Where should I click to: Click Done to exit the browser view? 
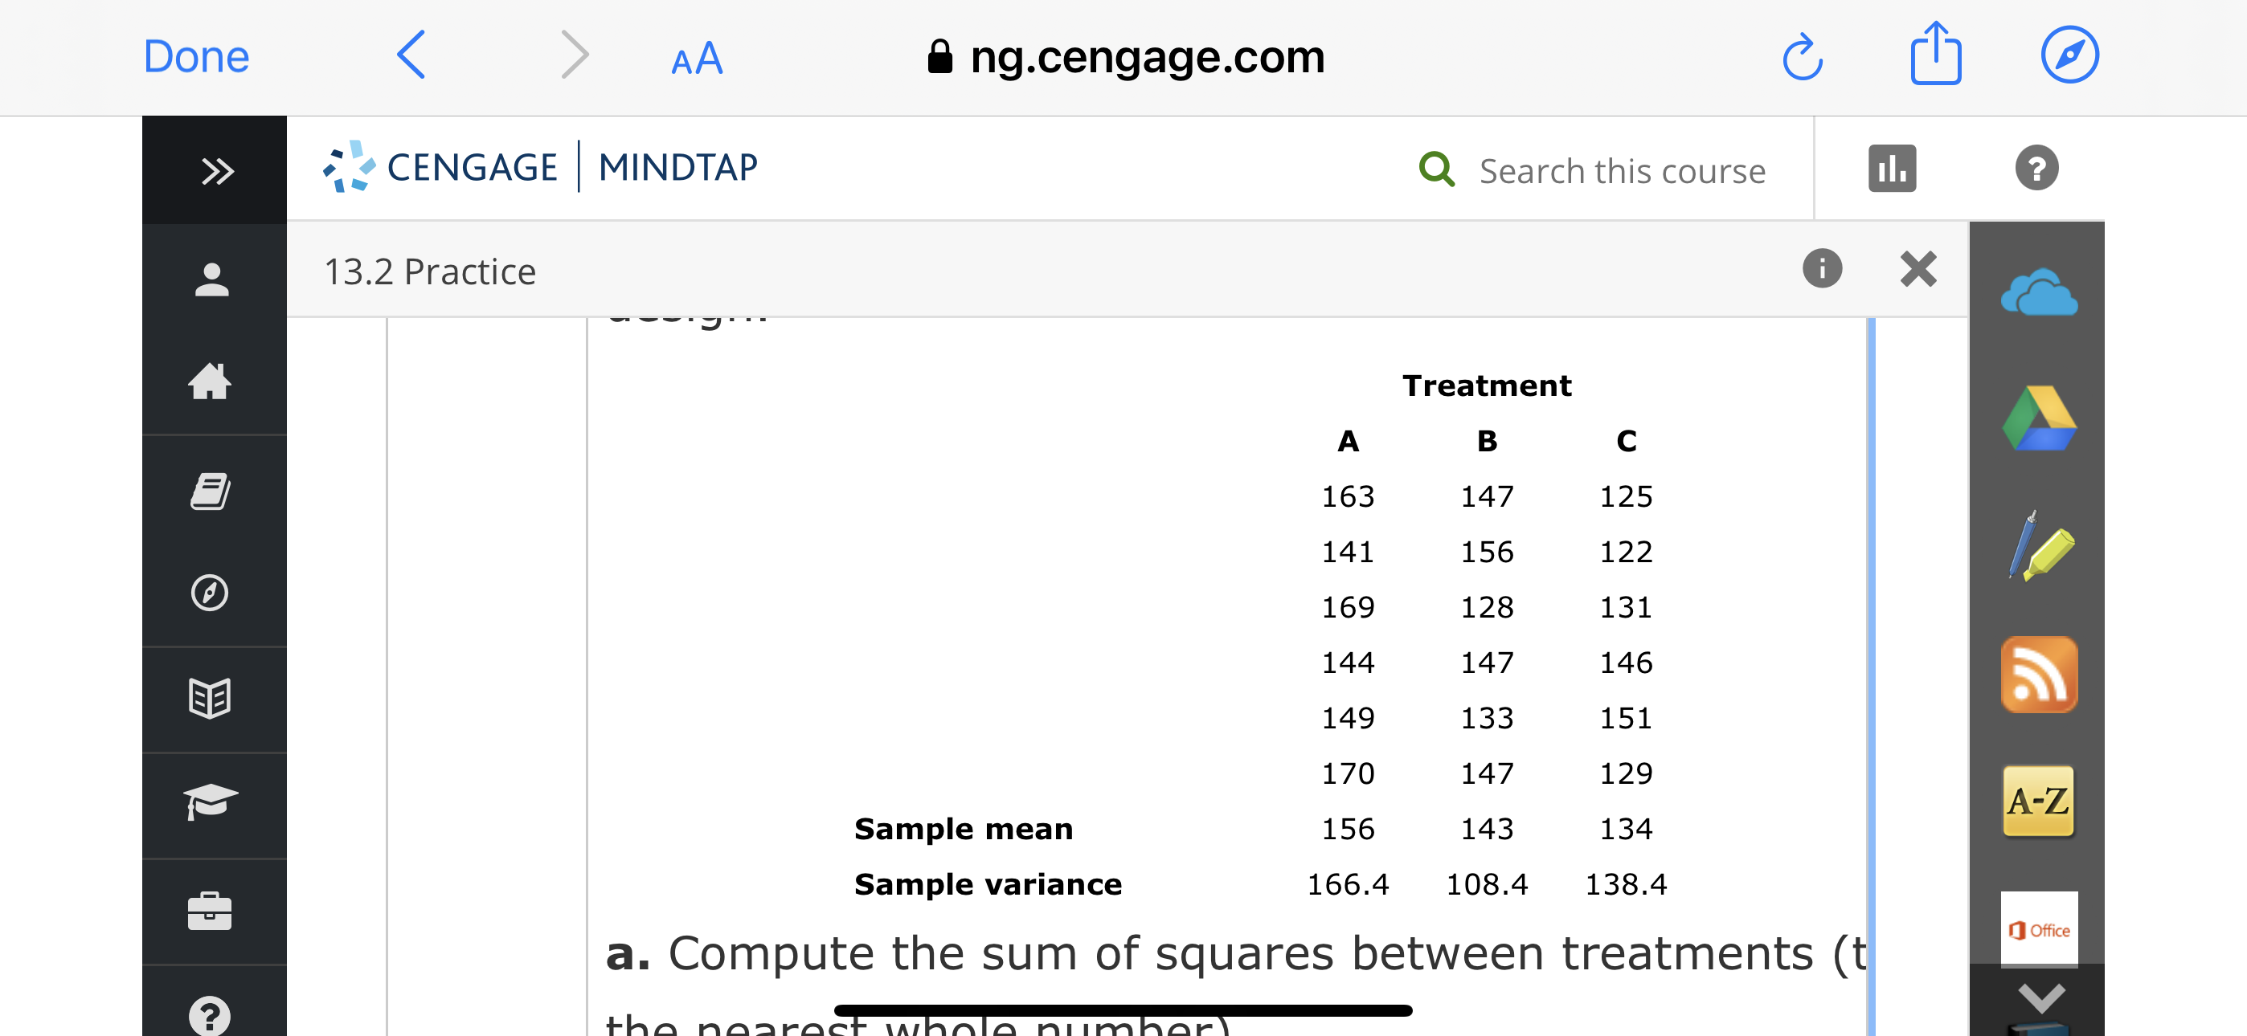click(x=195, y=55)
